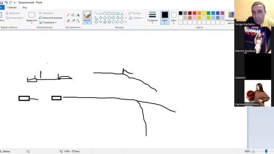Choose the Curve shape
The image size is (274, 154).
coord(101,13)
